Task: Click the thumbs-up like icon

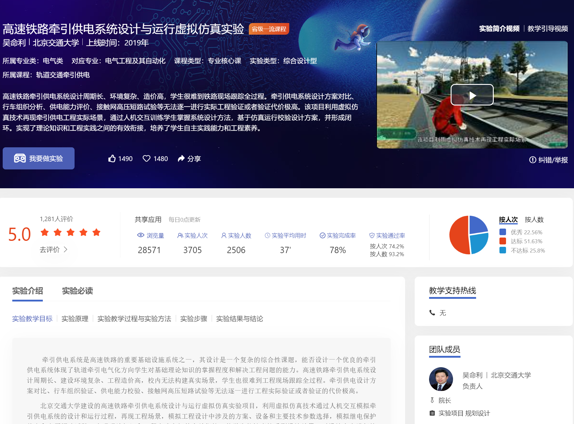Action: point(112,159)
